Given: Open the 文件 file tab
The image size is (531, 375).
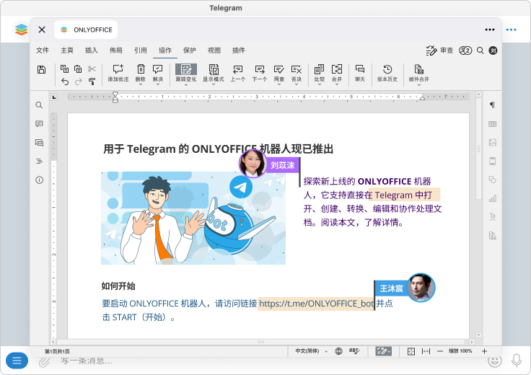Looking at the screenshot, I should pyautogui.click(x=43, y=50).
